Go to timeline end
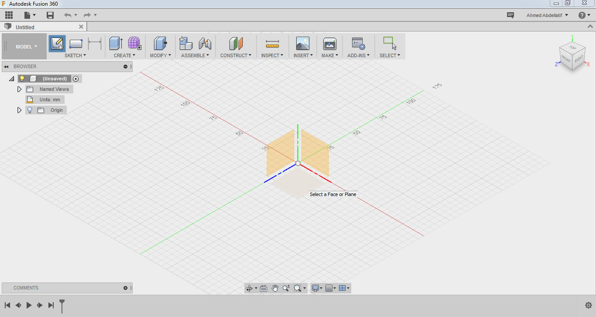Screen dimensions: 596x317 coord(51,305)
